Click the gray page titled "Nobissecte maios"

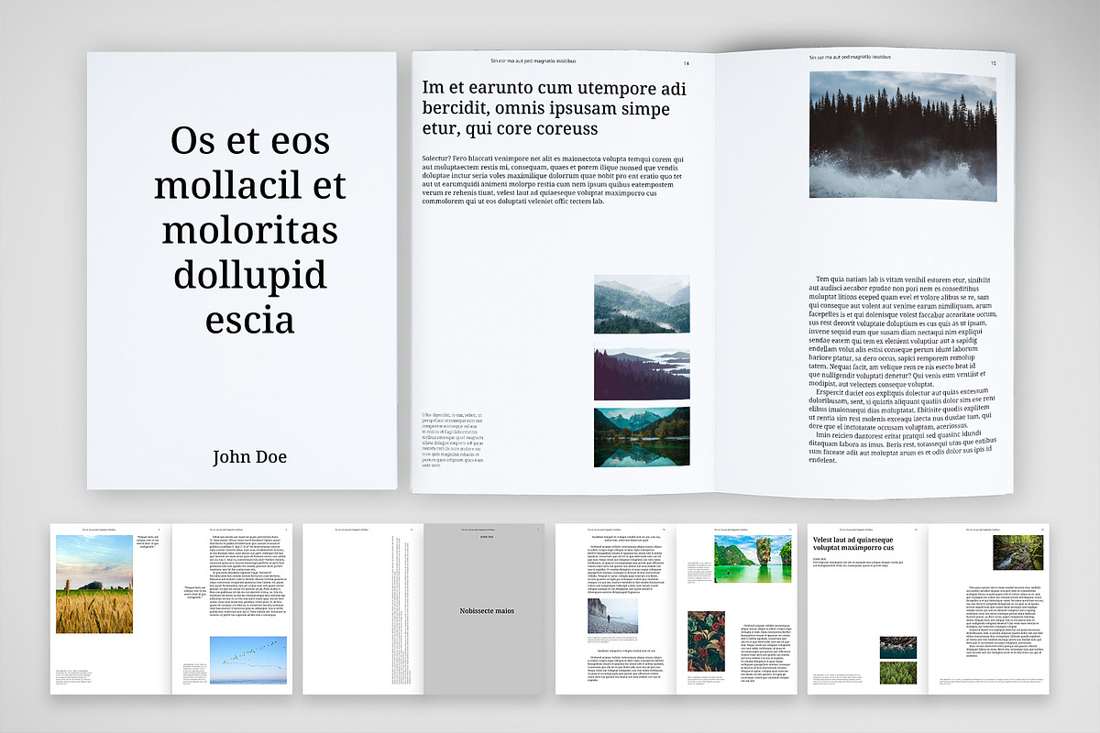[483, 609]
